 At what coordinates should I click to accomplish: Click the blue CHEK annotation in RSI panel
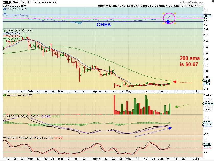[104, 25]
